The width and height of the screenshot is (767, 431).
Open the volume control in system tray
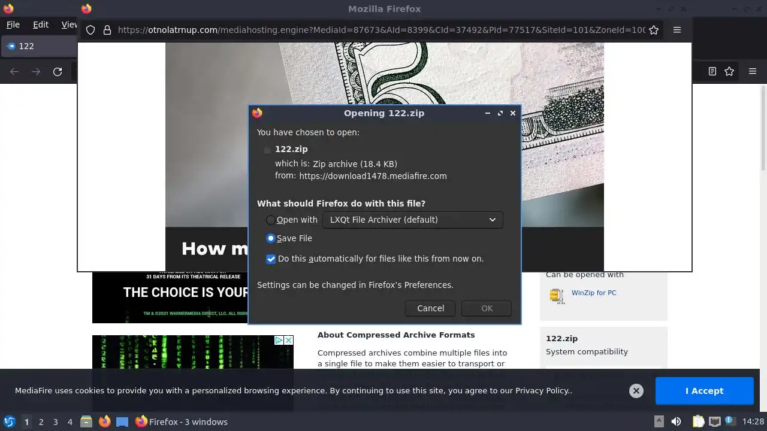coord(677,422)
